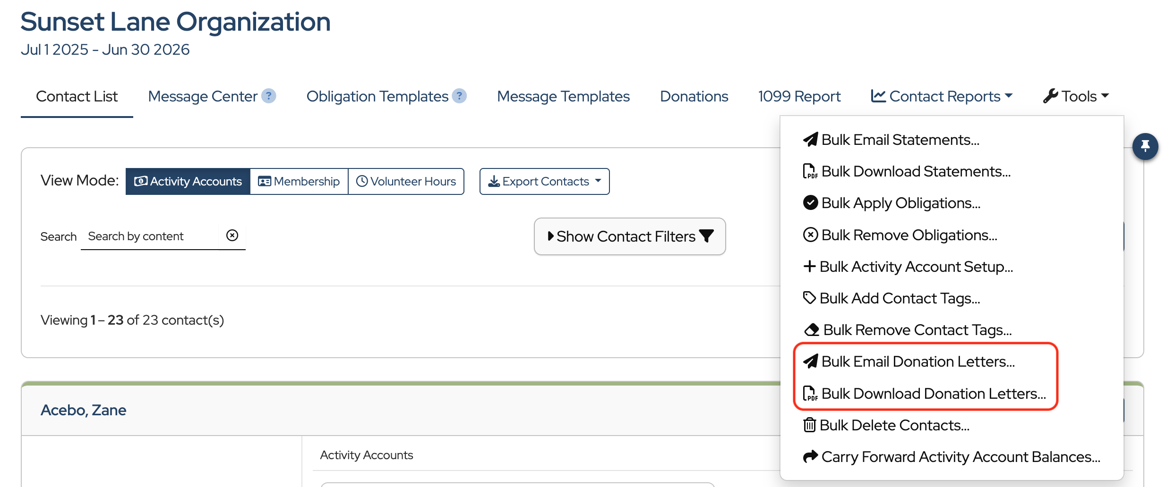Choose Bulk Download Donation Letters
Viewport: 1166px width, 487px height.
pyautogui.click(x=933, y=394)
